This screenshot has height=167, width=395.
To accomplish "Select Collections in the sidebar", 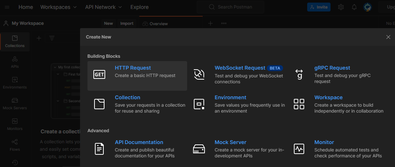I will pyautogui.click(x=15, y=41).
